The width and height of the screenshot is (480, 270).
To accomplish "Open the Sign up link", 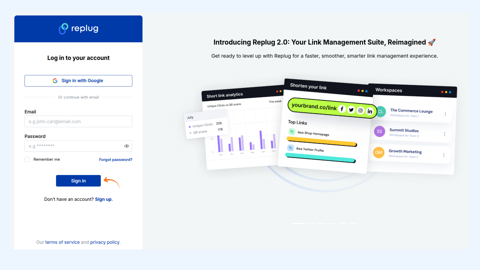I will 103,199.
